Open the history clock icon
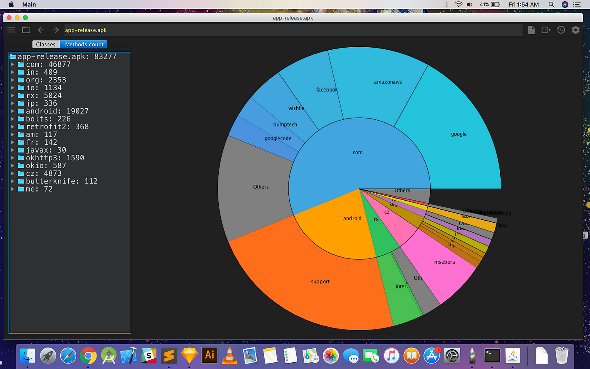Viewport: 590px width, 369px height. pos(560,30)
